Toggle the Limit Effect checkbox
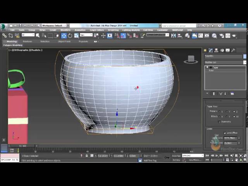This screenshot has height=186, width=248. pos(225,133)
